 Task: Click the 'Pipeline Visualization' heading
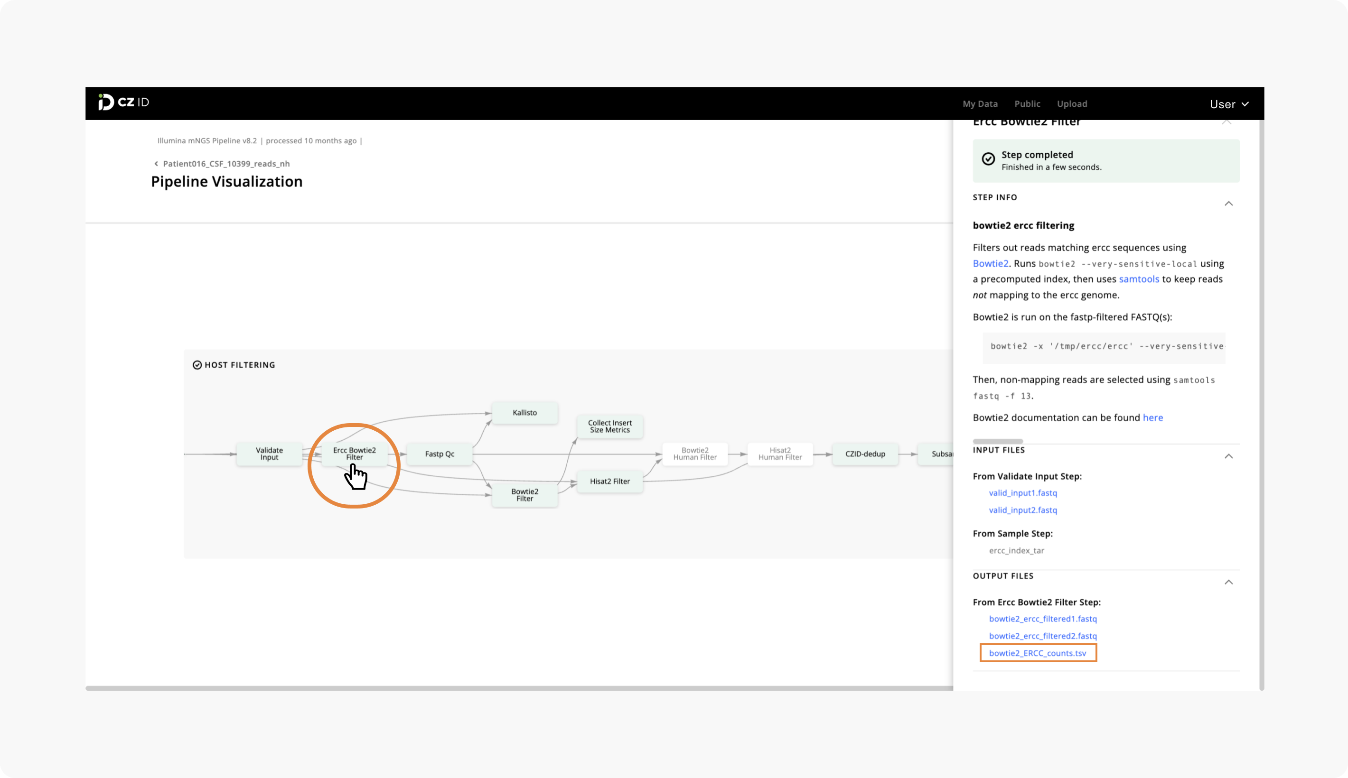(x=226, y=182)
